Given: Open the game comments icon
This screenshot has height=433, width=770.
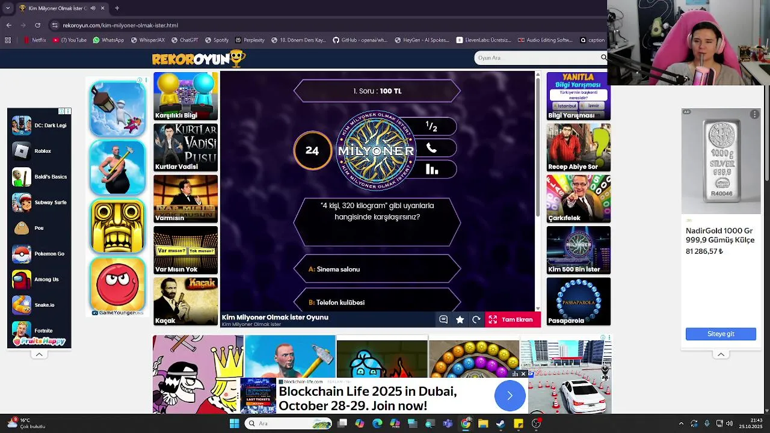Looking at the screenshot, I should (x=443, y=320).
